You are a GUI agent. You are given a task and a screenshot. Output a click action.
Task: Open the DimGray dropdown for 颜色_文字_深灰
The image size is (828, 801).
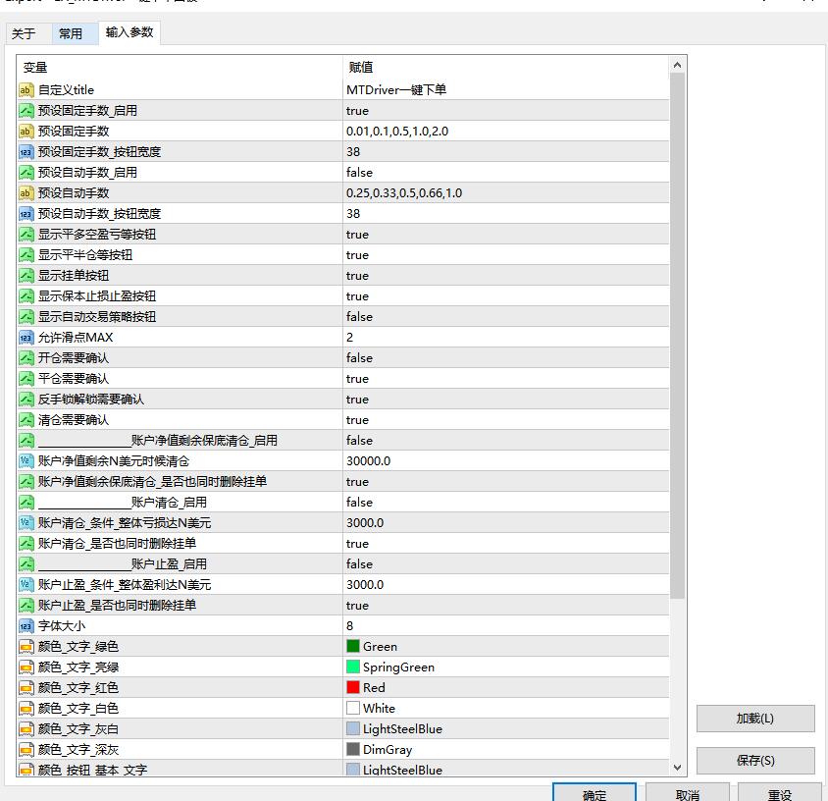(x=491, y=749)
